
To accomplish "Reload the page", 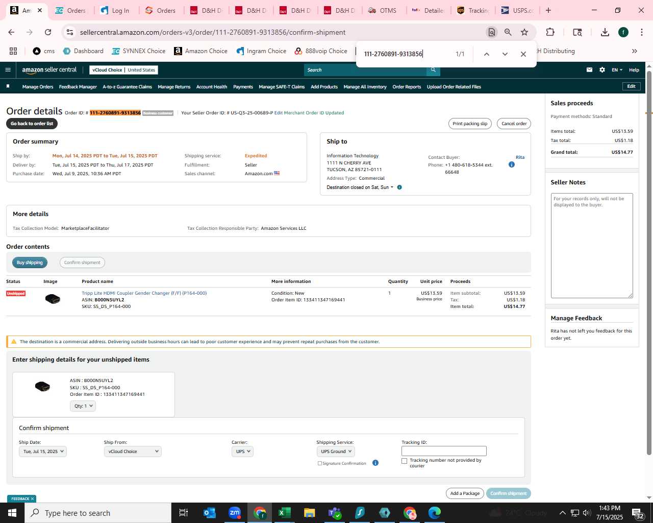I will coord(48,32).
